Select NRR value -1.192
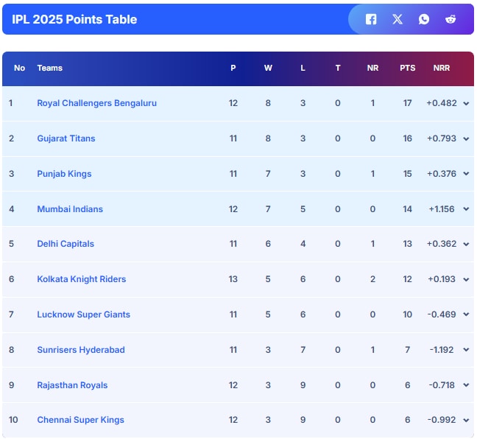Screen dimensions: 477x439 [x=442, y=350]
